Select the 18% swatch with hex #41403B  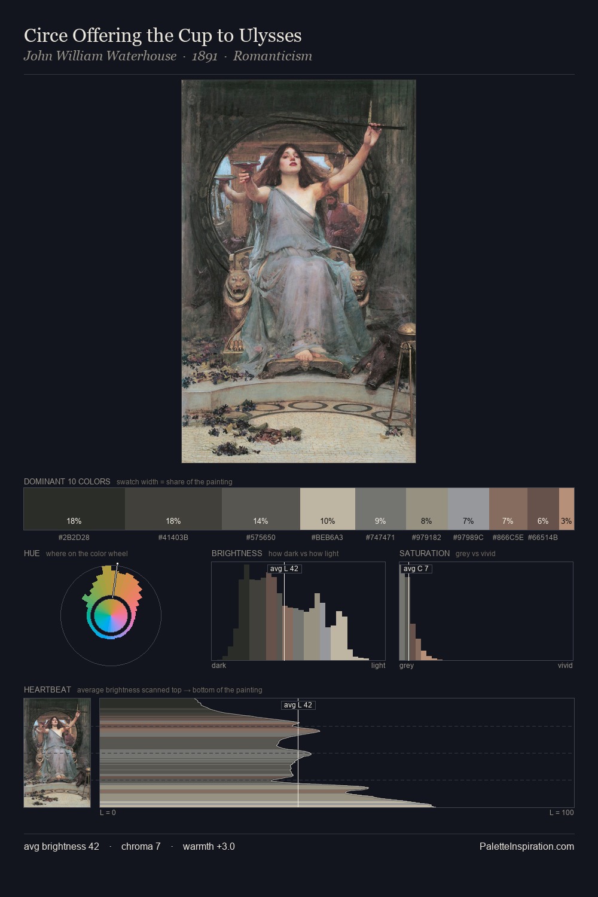click(x=173, y=509)
